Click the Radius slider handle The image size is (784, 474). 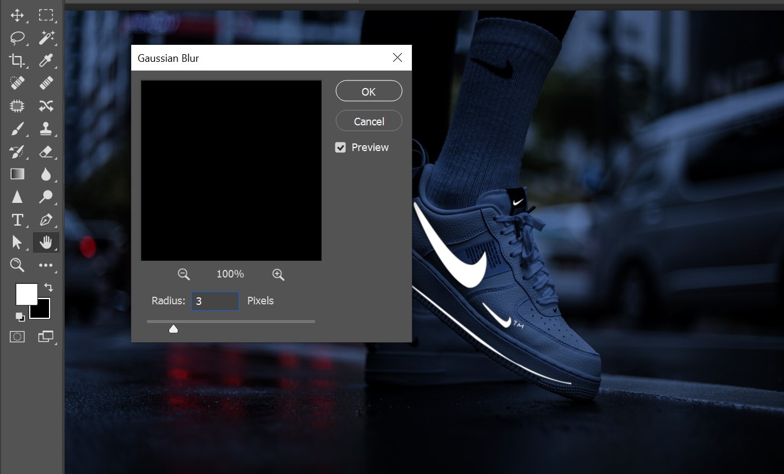[x=173, y=329]
